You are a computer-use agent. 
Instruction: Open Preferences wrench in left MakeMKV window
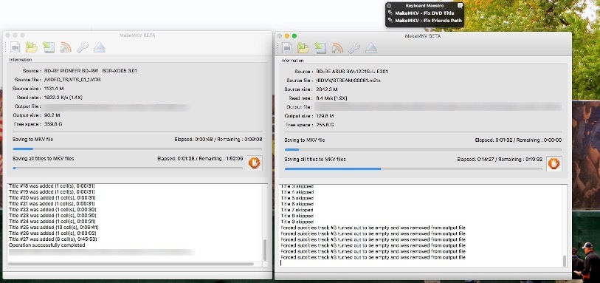point(82,47)
